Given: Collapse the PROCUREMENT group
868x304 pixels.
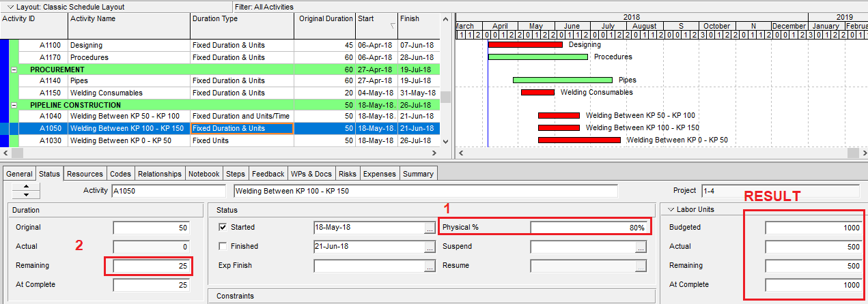Looking at the screenshot, I should [x=14, y=70].
